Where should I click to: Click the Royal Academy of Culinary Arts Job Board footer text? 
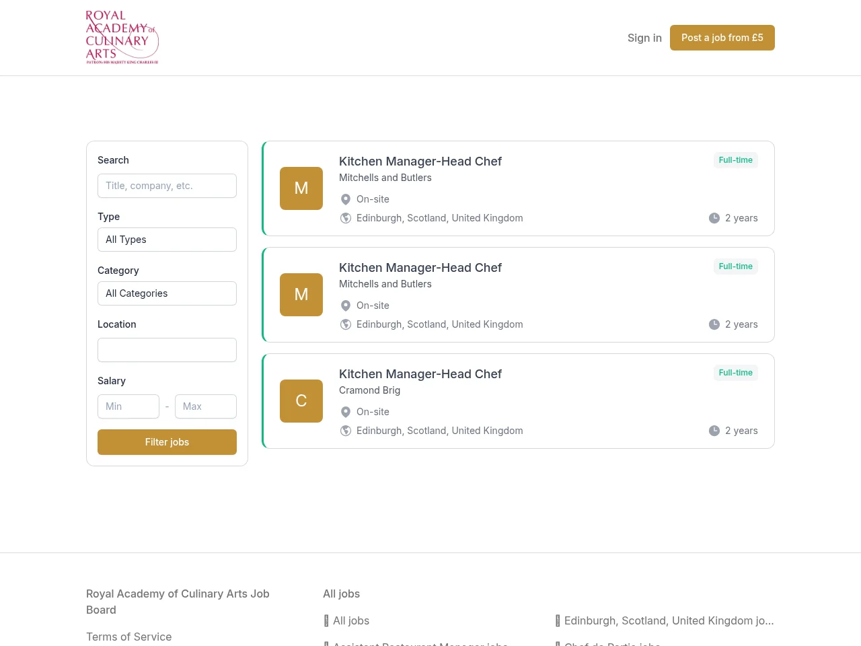pyautogui.click(x=178, y=602)
